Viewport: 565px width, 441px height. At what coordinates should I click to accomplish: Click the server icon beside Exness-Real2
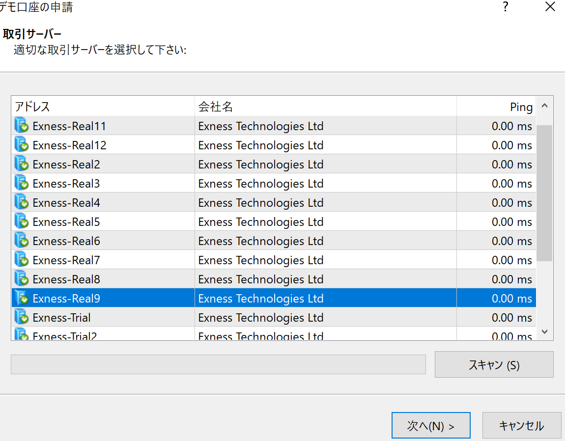22,164
